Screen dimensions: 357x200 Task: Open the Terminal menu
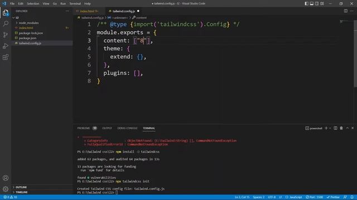(x=75, y=3)
